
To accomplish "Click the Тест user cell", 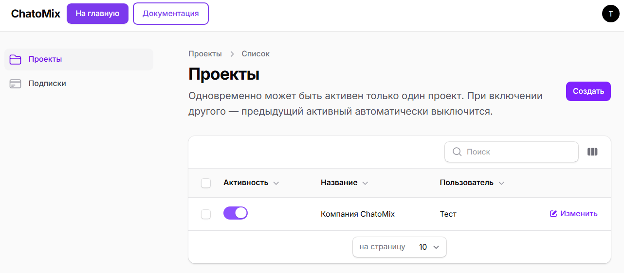I will (x=448, y=214).
